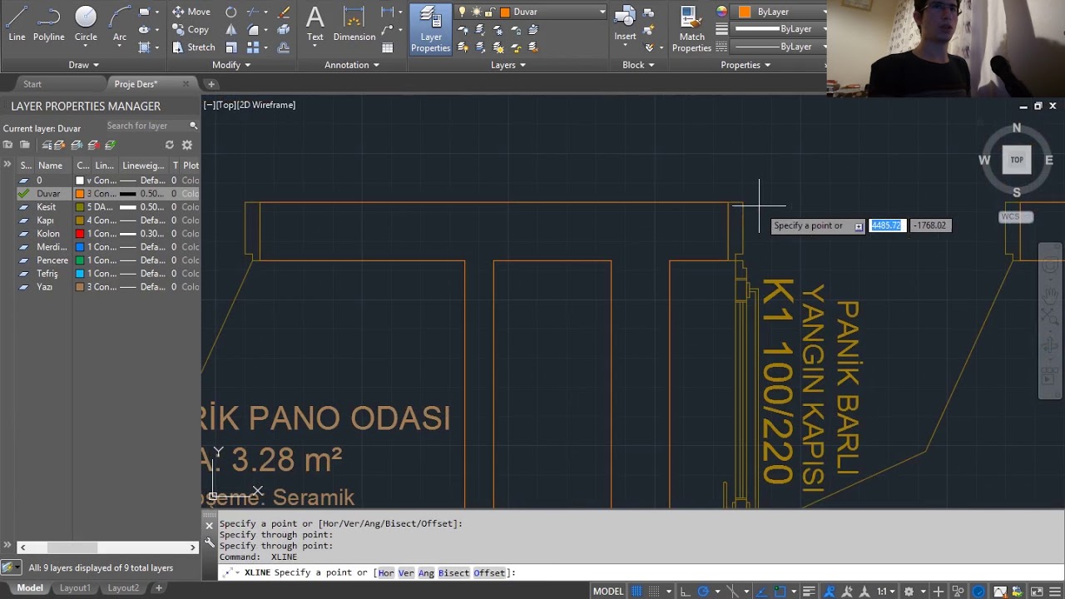Click the Erase tool icon
This screenshot has height=599, width=1065.
tap(284, 12)
